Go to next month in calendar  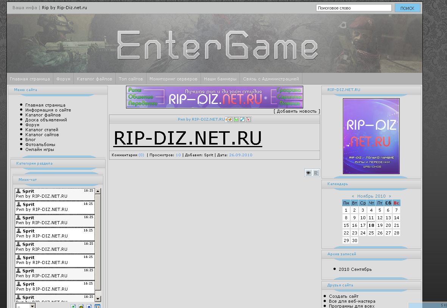click(x=390, y=196)
